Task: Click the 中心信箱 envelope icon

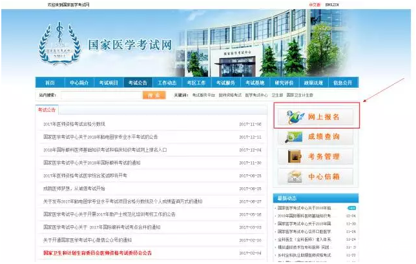Action: (294, 176)
